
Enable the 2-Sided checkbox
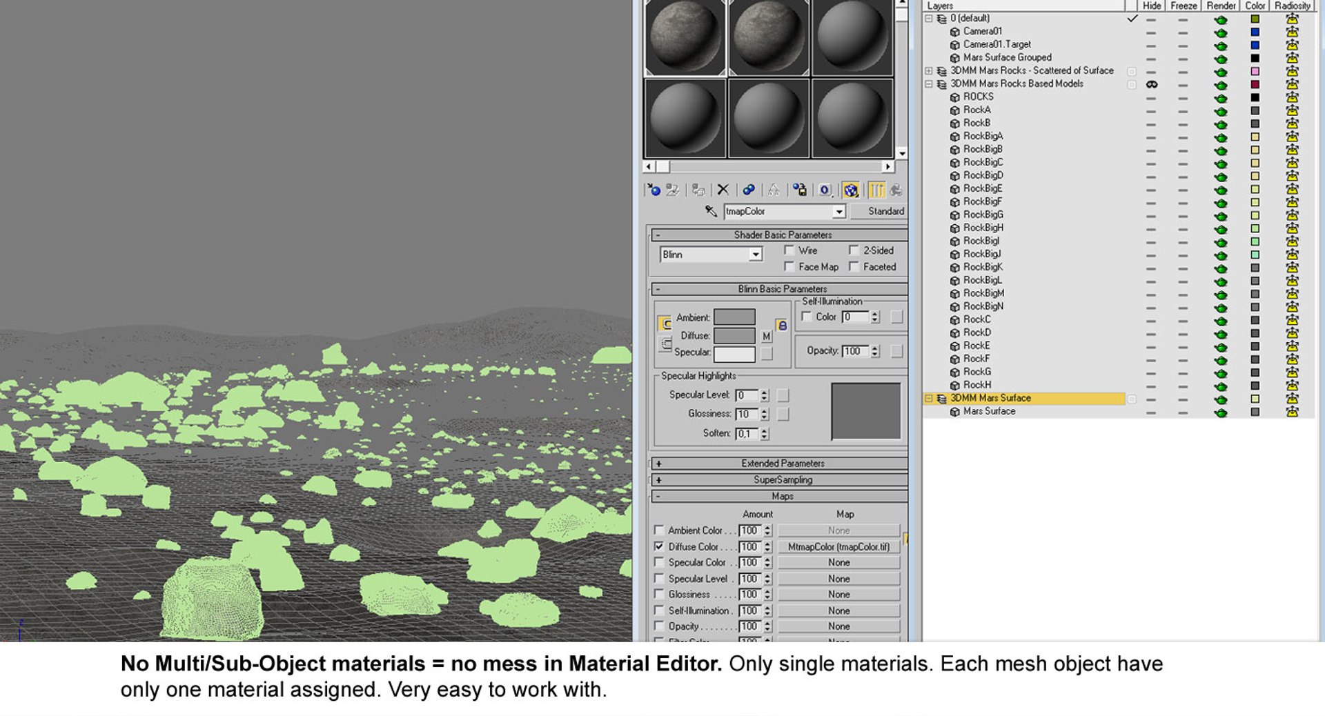(x=854, y=250)
